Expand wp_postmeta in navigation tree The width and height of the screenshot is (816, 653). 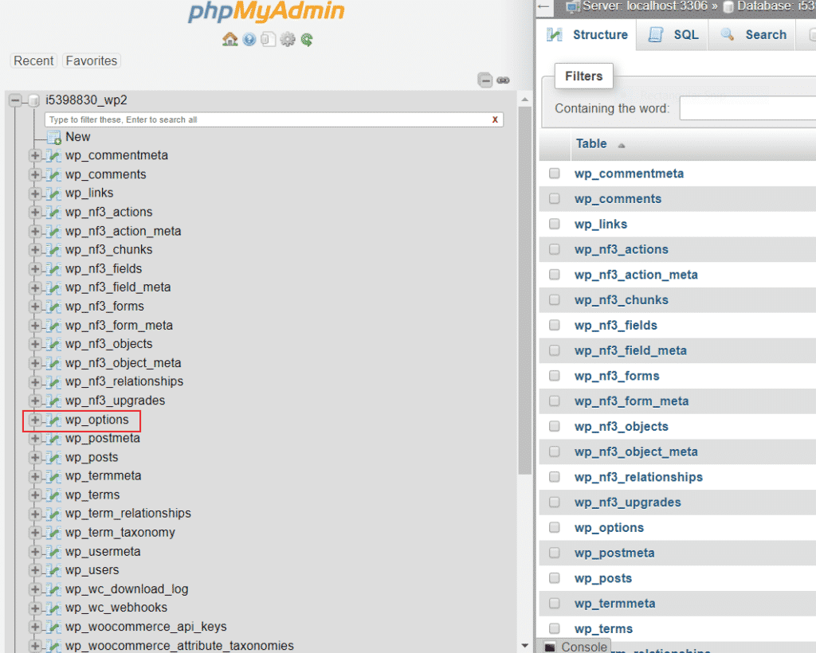[x=35, y=439]
